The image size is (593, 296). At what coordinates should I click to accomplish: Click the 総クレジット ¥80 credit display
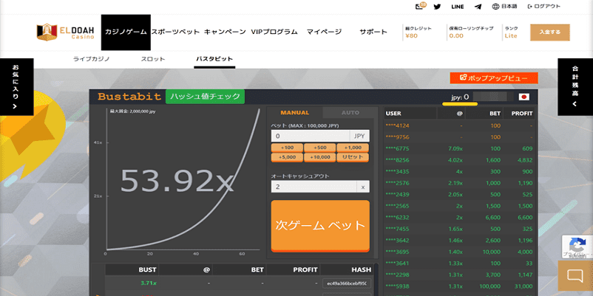419,32
